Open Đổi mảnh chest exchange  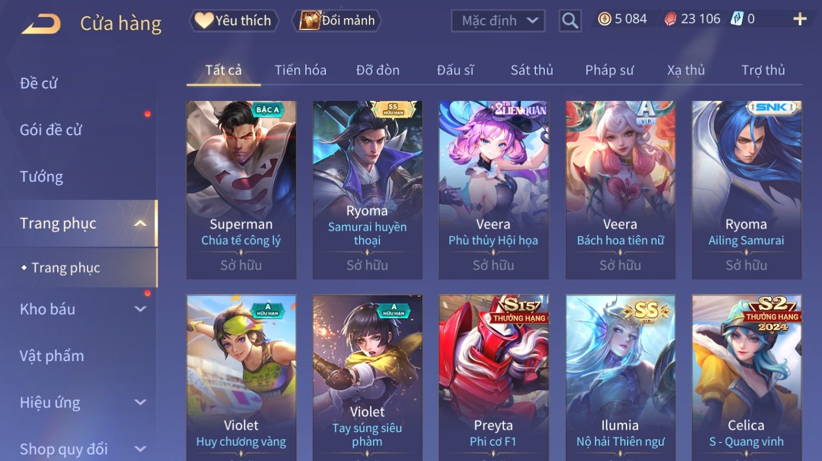[337, 21]
